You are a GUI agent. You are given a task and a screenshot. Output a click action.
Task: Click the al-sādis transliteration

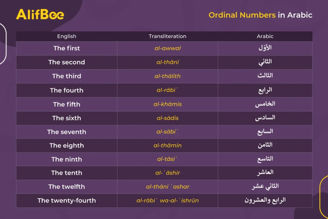point(168,118)
